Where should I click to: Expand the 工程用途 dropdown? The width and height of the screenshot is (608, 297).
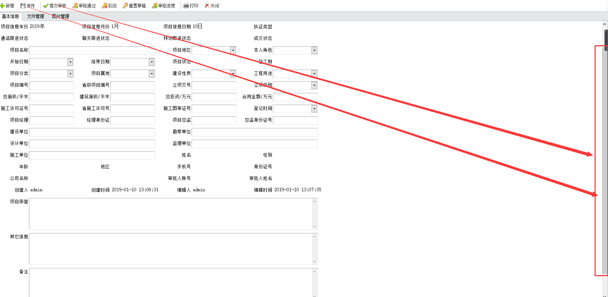click(x=314, y=74)
